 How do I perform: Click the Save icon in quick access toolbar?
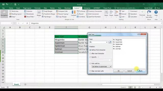click(x=3, y=4)
